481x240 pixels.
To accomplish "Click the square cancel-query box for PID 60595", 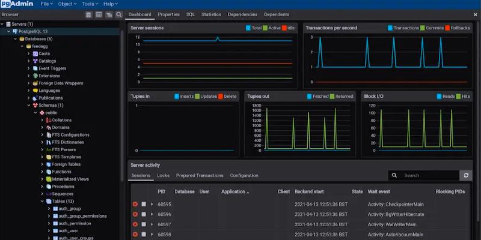I will tap(144, 204).
